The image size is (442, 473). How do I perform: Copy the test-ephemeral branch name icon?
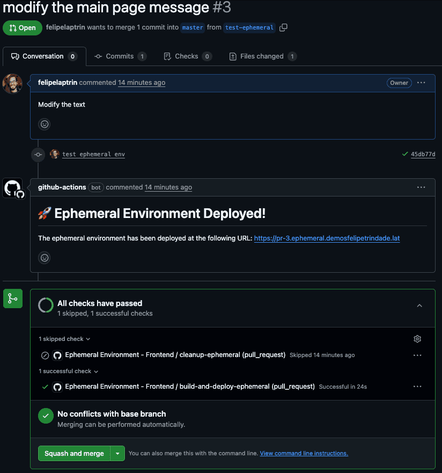point(283,27)
